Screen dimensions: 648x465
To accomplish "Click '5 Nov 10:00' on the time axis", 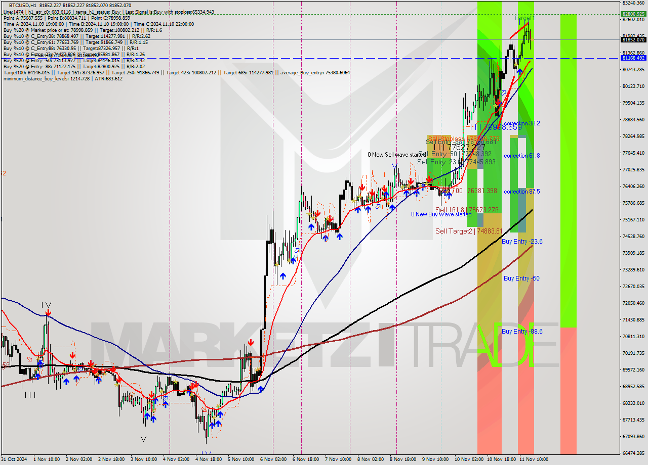I will [241, 459].
